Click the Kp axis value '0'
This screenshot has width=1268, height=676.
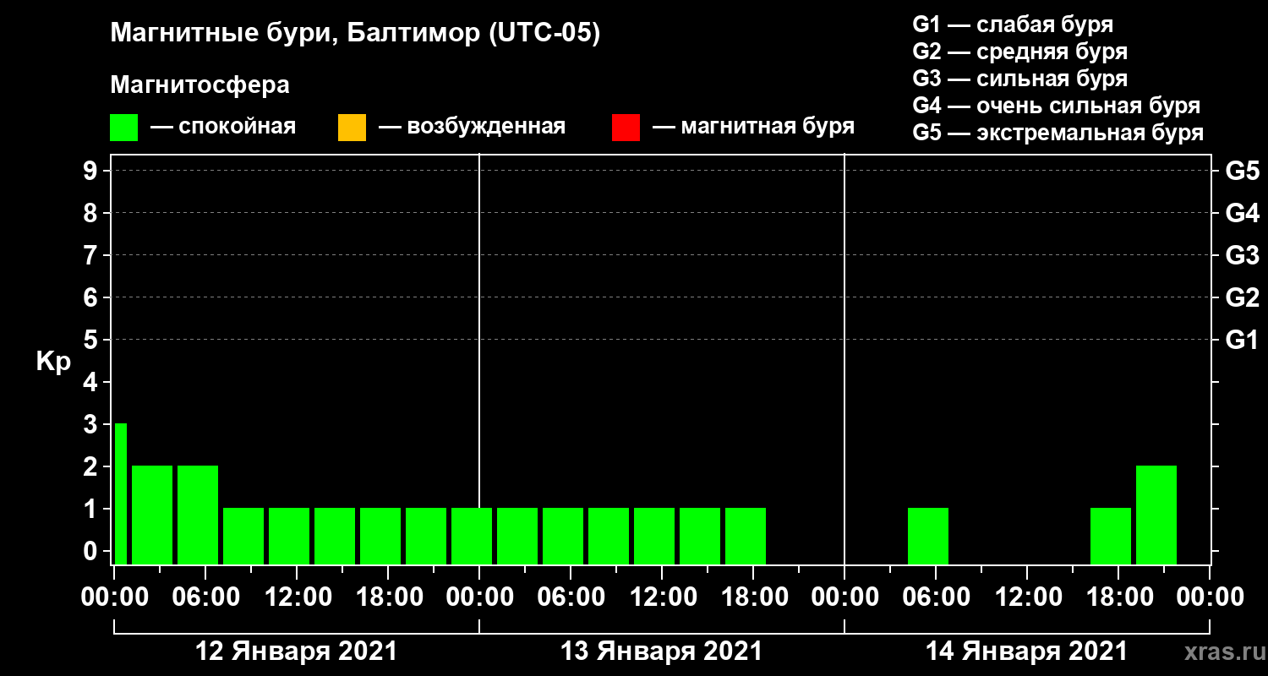pos(92,551)
